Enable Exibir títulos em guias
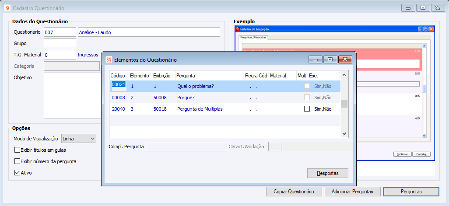 pyautogui.click(x=17, y=150)
